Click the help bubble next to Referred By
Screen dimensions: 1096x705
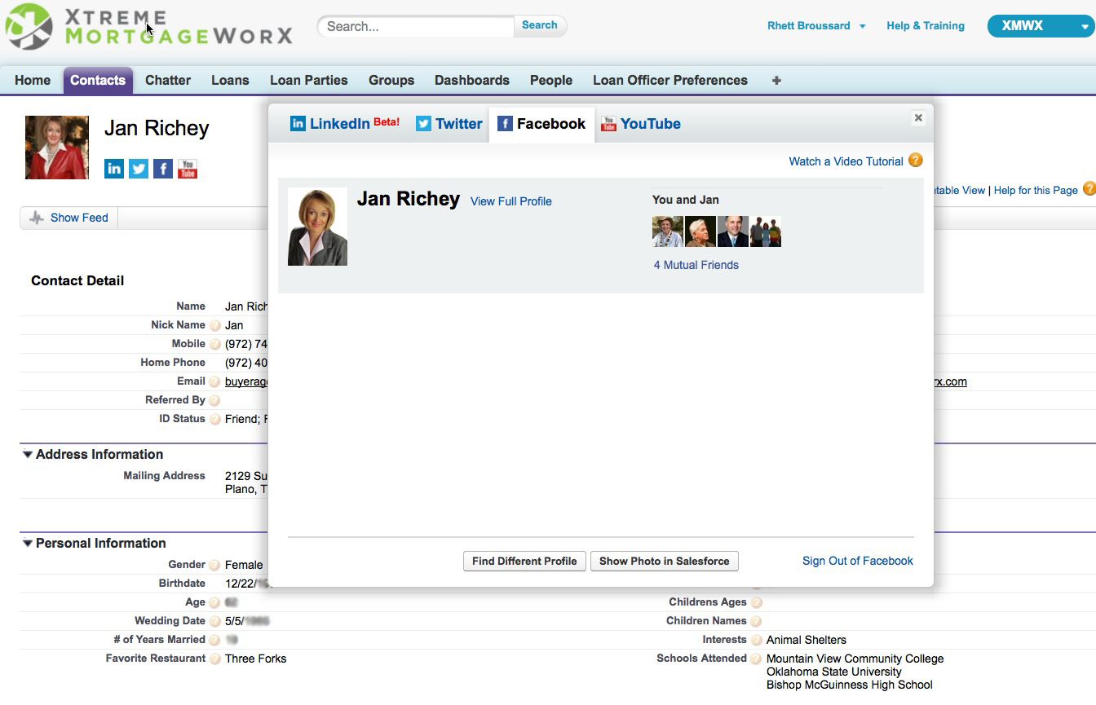[x=215, y=400]
